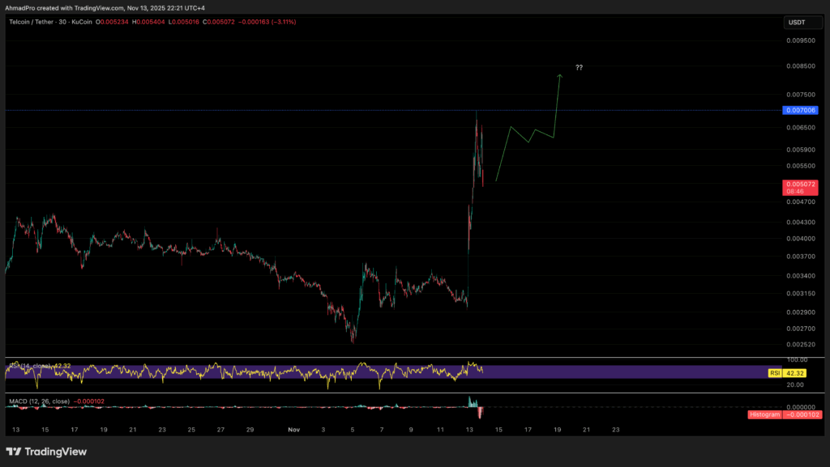The height and width of the screenshot is (467, 830).
Task: Open the USDT currency selector
Action: coord(798,23)
